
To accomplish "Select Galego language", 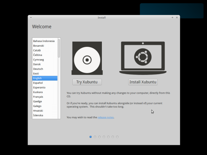I will (x=45, y=106).
